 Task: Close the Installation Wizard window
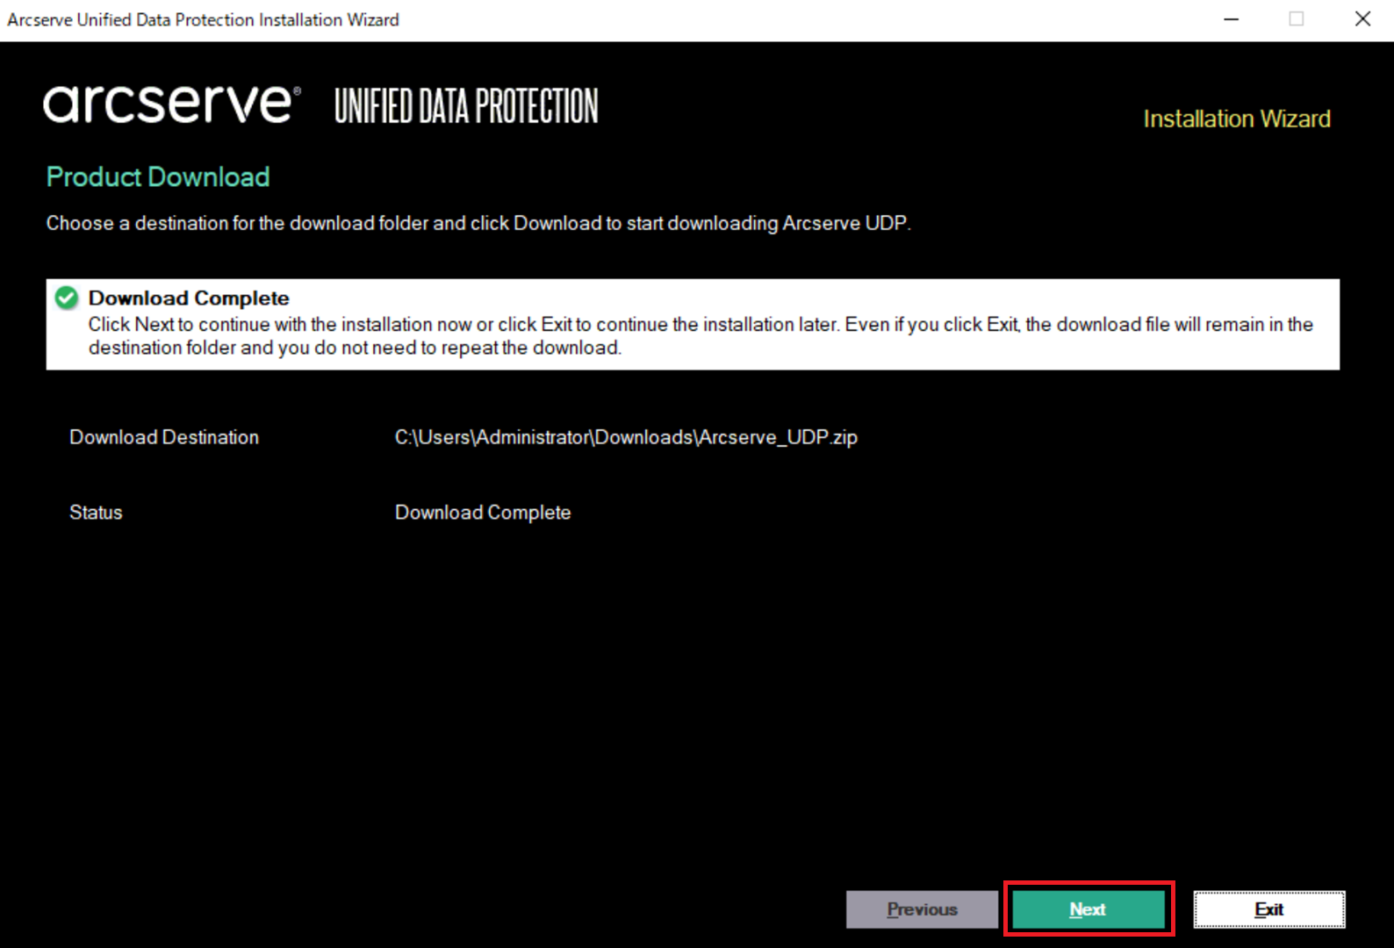coord(1362,19)
